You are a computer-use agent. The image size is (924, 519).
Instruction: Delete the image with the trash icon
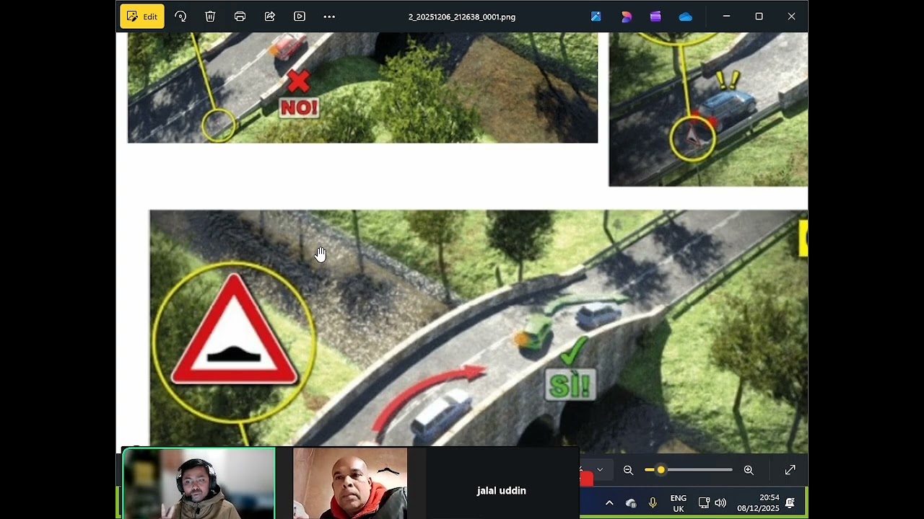[210, 17]
